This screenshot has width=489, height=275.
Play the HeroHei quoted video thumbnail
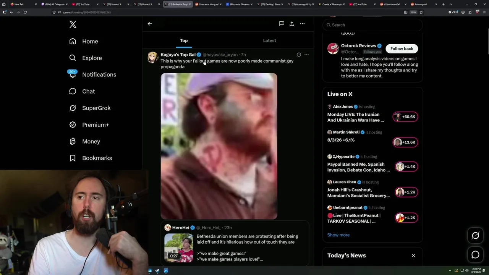click(x=179, y=247)
